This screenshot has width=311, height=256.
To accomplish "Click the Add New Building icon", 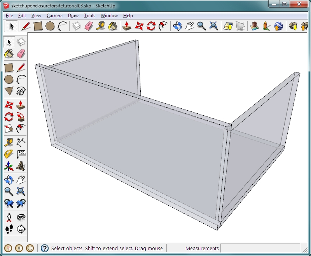I will point(255,26).
